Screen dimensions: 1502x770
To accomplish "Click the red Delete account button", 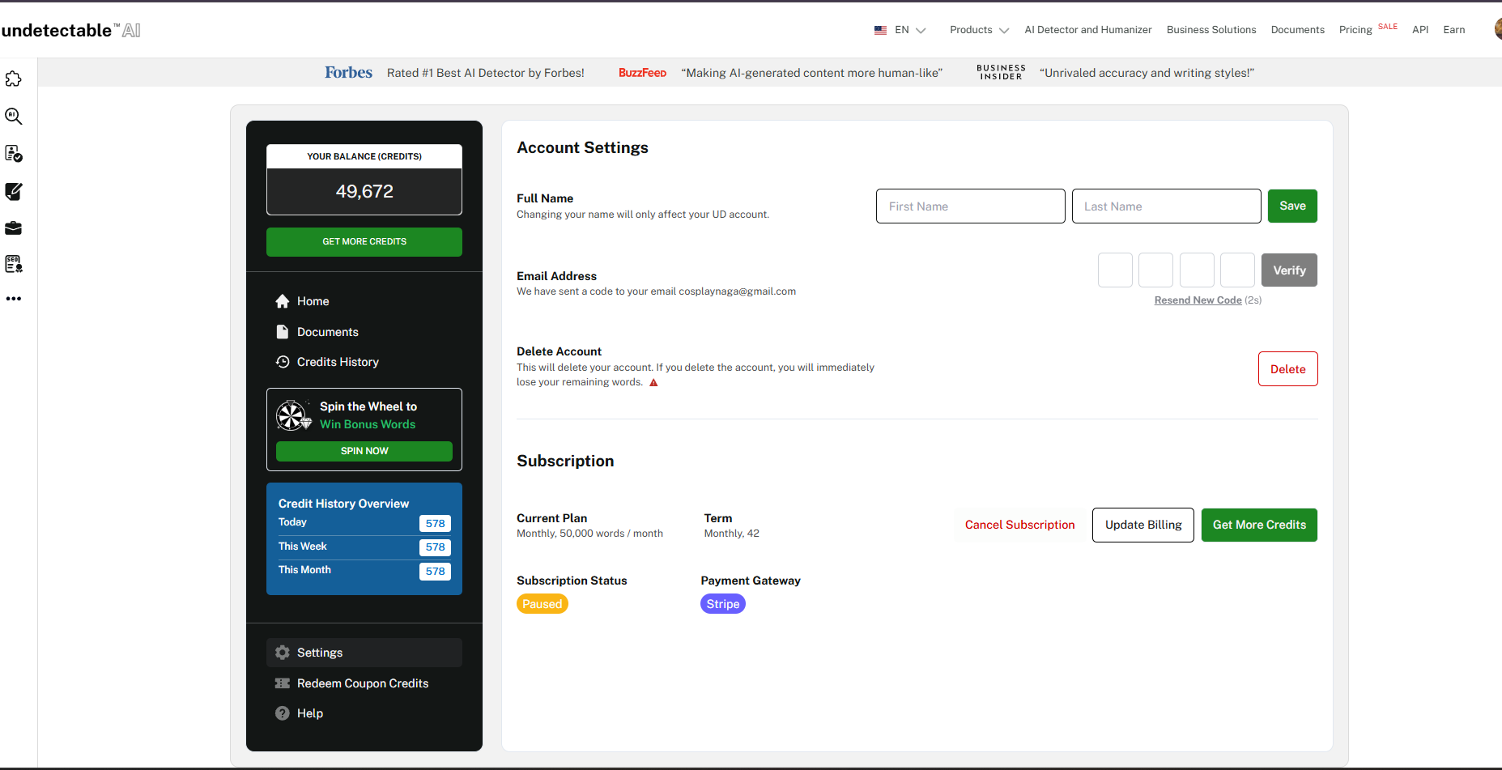I will pos(1287,369).
